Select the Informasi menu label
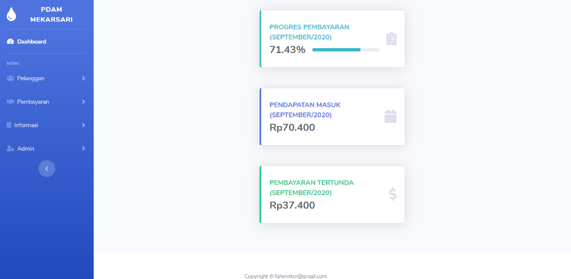The height and width of the screenshot is (279, 571). click(26, 125)
